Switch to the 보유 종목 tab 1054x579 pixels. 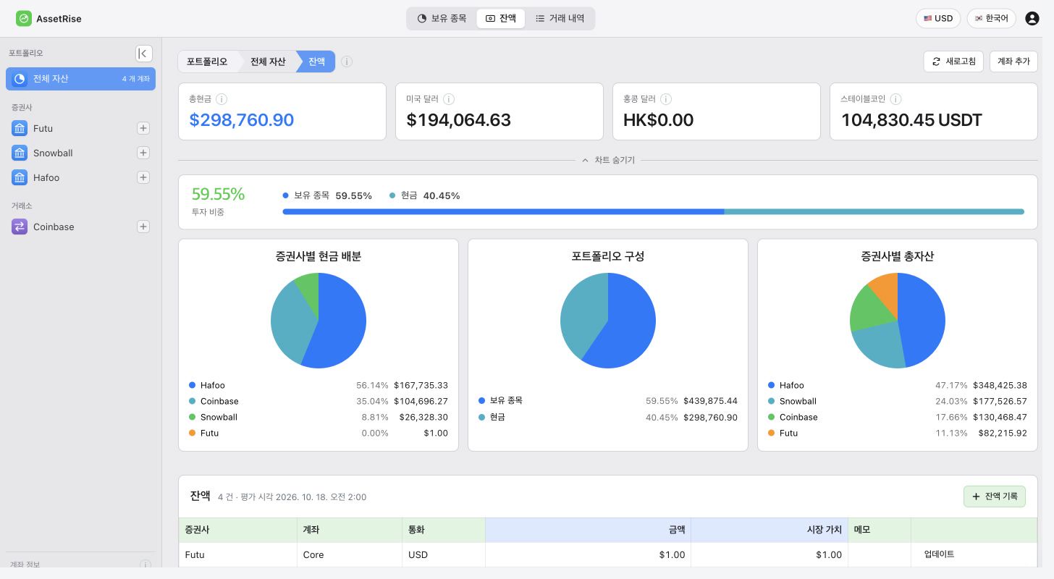tap(442, 18)
